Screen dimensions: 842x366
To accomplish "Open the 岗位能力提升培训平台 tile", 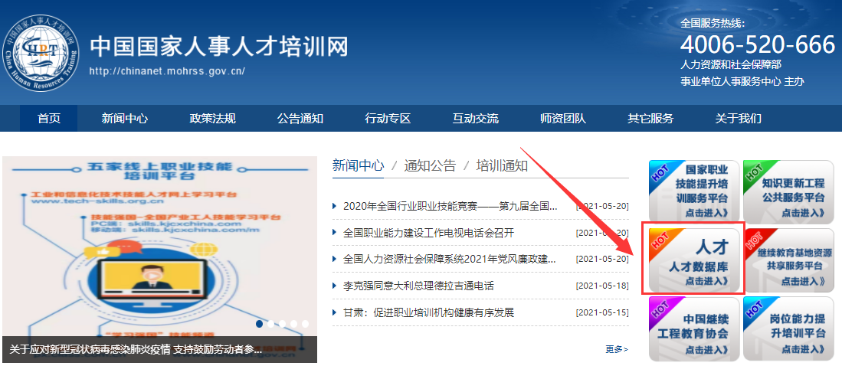I will click(788, 328).
